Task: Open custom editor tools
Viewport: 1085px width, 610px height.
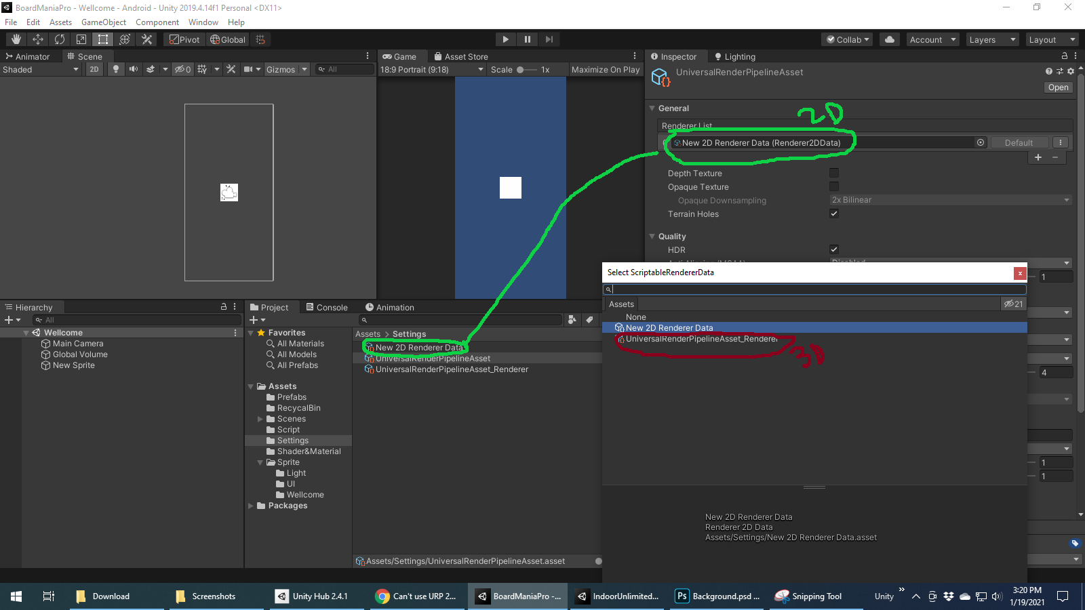Action: pos(146,39)
